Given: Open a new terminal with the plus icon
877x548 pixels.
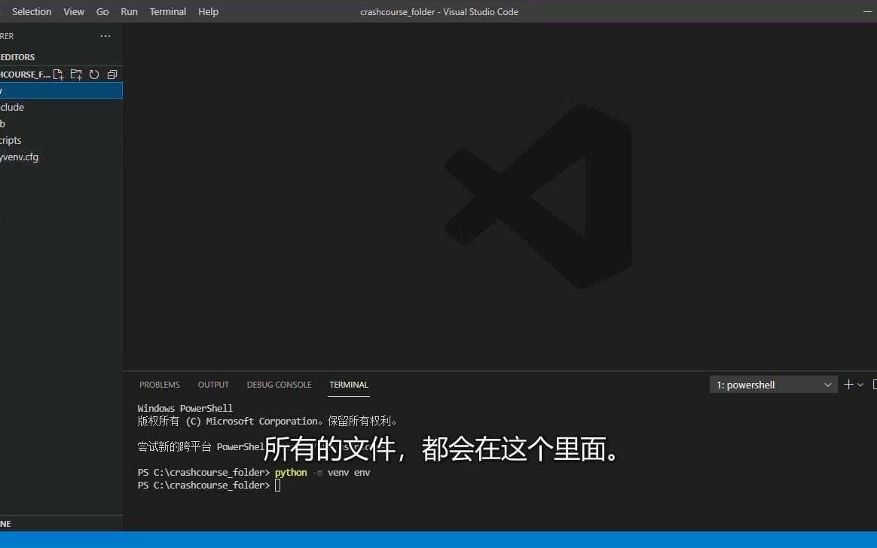Looking at the screenshot, I should (848, 384).
